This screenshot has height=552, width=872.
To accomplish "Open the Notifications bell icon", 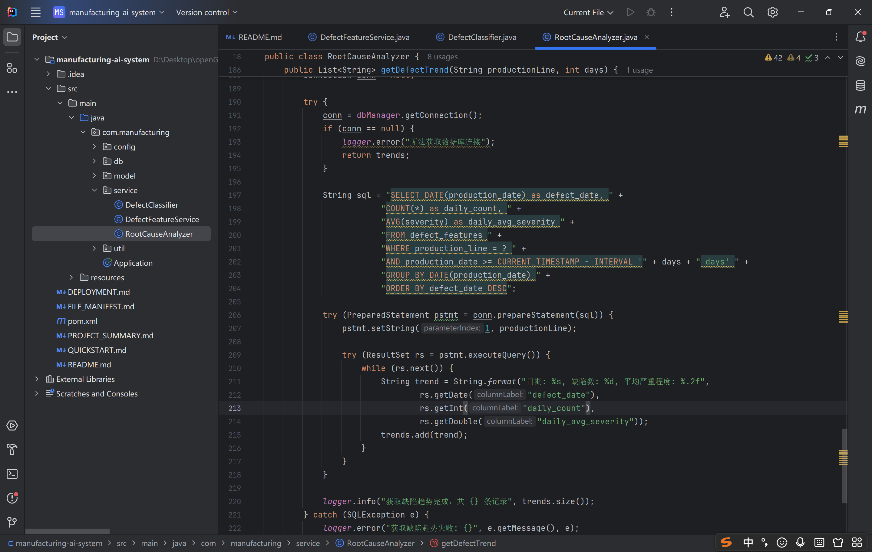I will (x=860, y=37).
